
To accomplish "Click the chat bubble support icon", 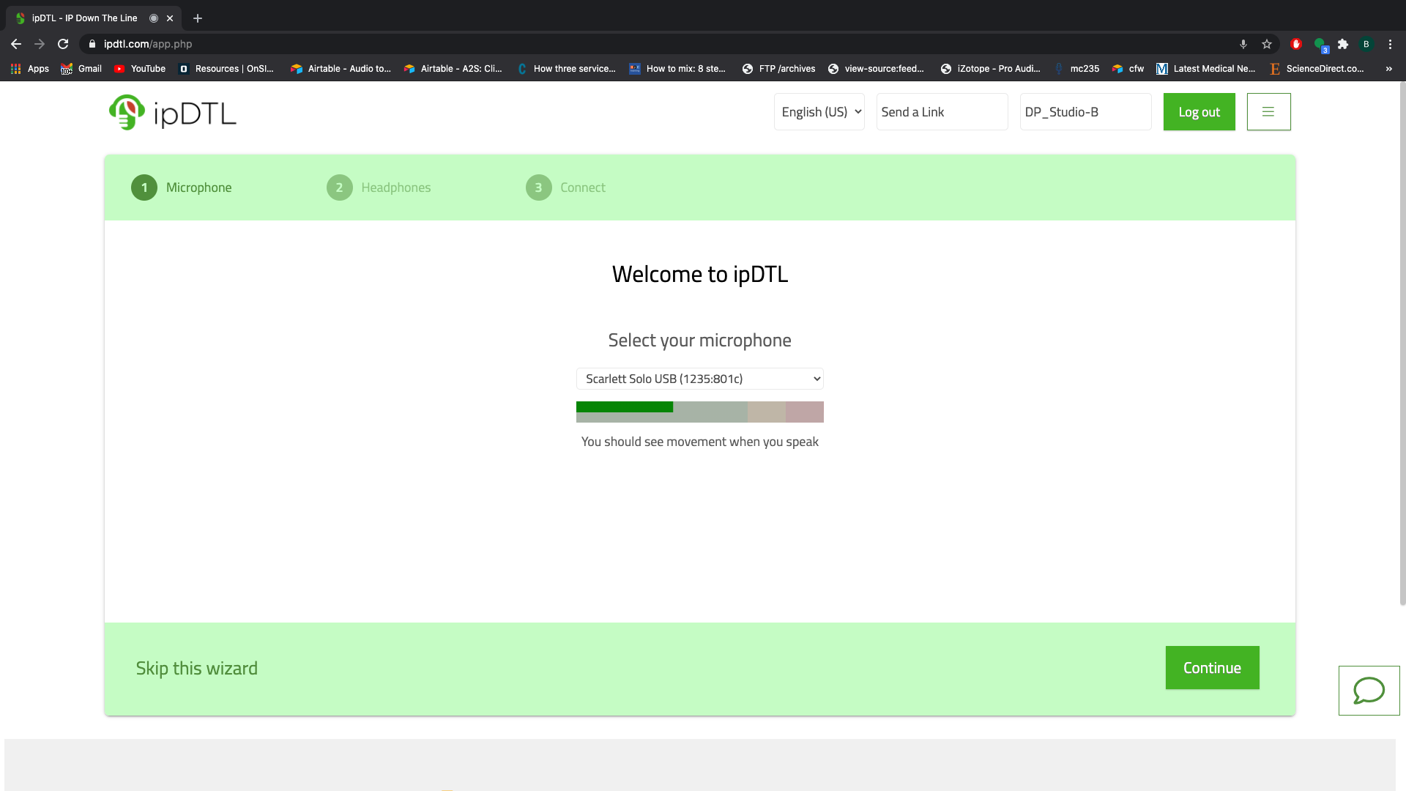I will 1369,688.
